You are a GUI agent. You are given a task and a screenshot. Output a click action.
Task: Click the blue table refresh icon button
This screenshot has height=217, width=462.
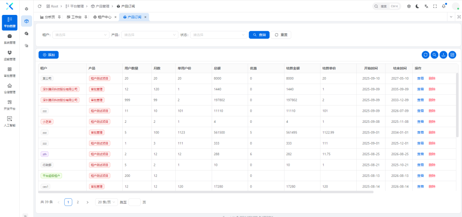pos(425,55)
